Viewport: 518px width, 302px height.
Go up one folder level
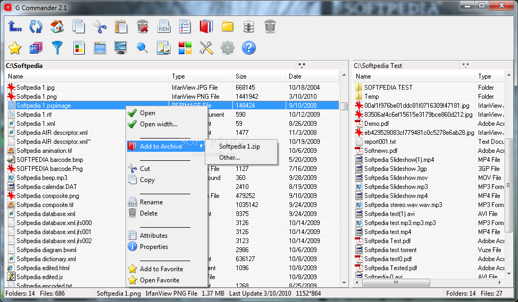pyautogui.click(x=15, y=27)
